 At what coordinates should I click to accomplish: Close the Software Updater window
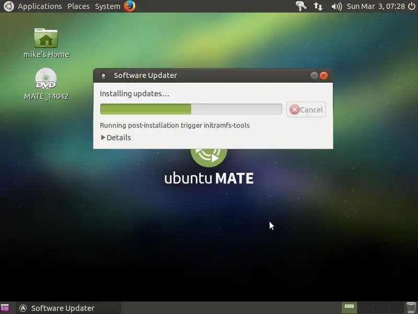(x=323, y=75)
